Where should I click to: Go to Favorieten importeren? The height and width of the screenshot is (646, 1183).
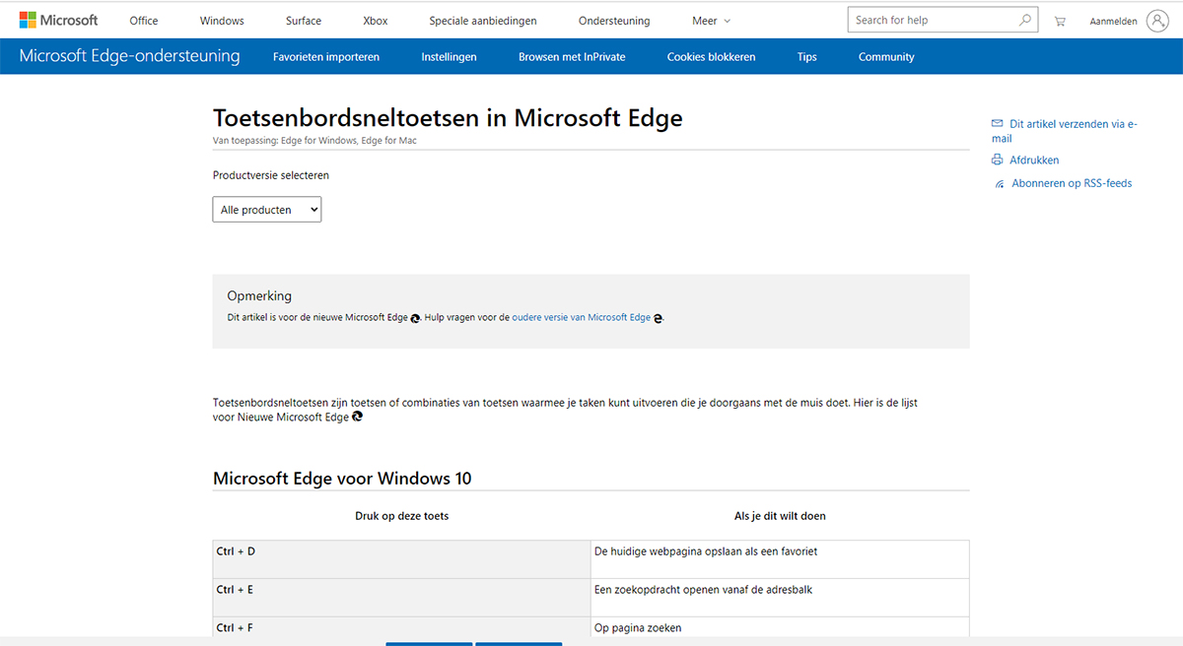pyautogui.click(x=326, y=57)
